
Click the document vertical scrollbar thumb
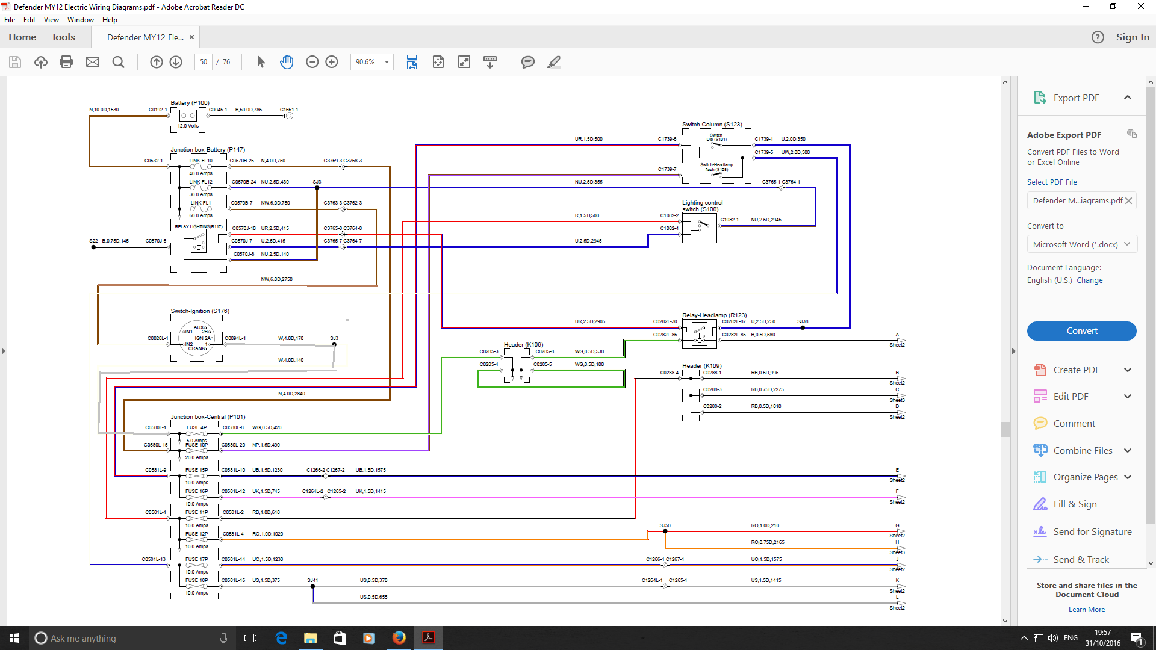click(1005, 429)
